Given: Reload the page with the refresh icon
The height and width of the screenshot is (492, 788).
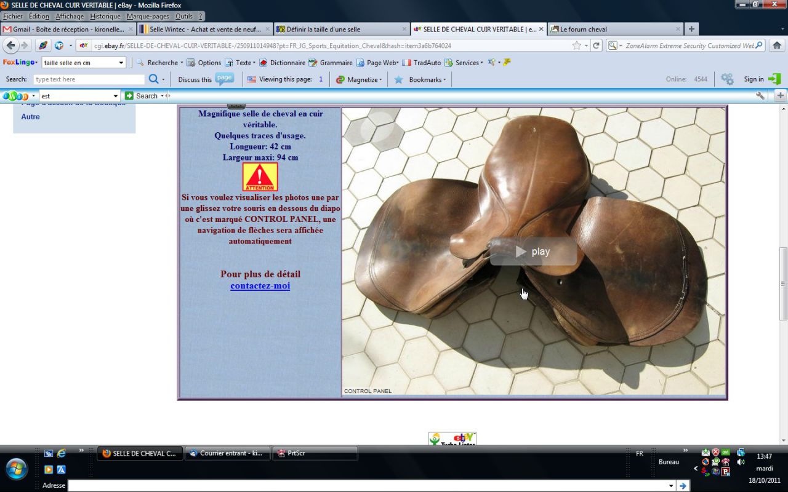Looking at the screenshot, I should (x=596, y=46).
